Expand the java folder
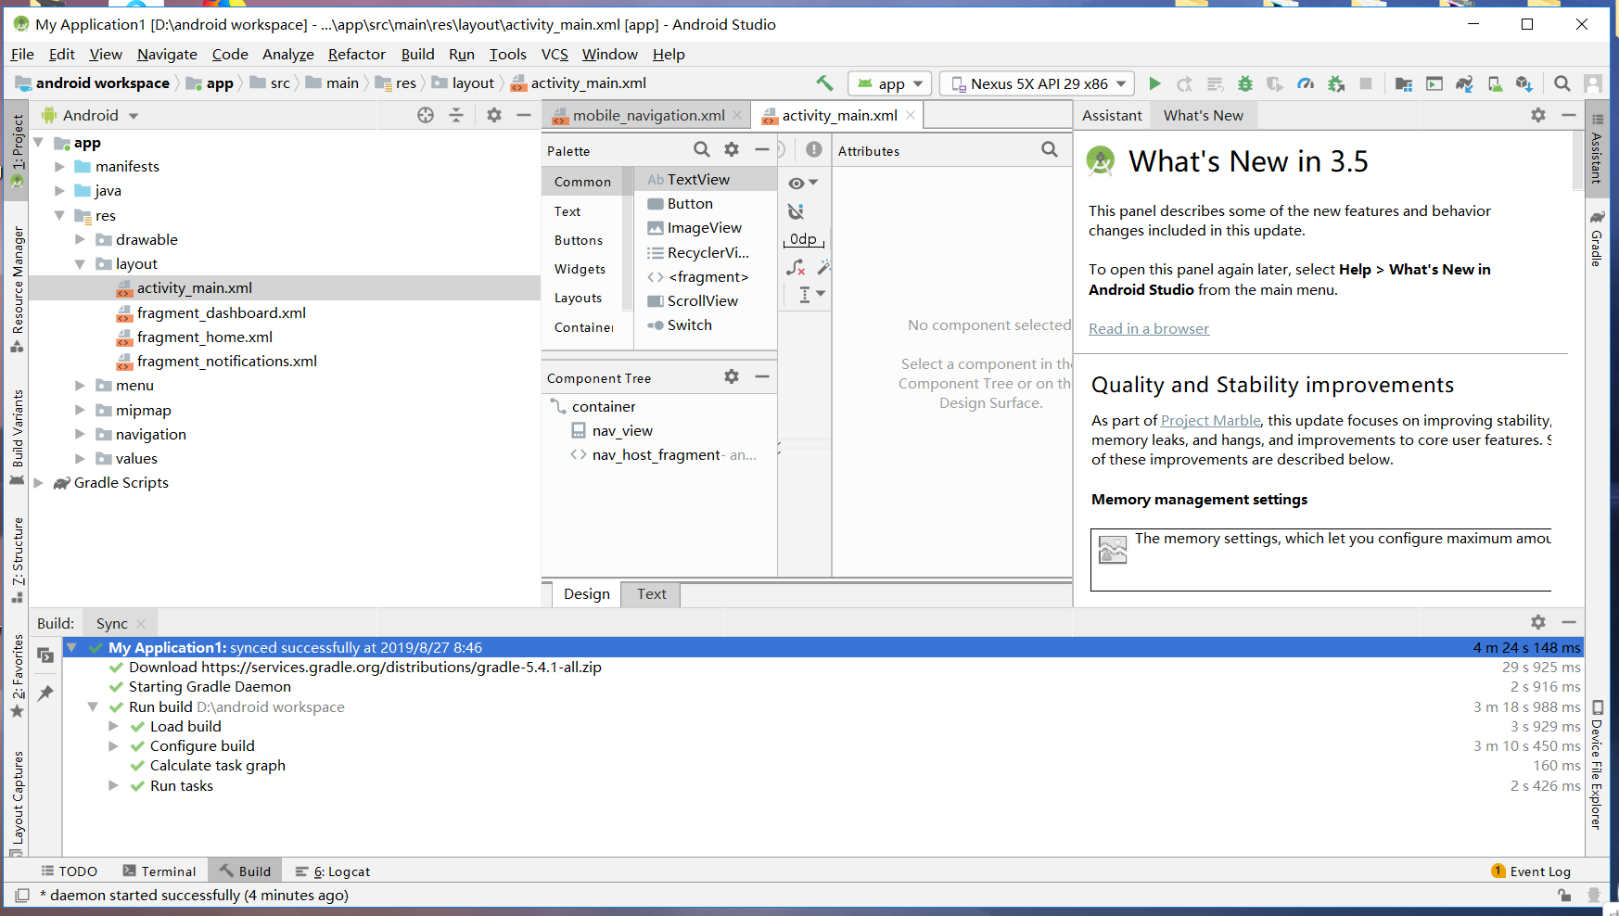 coord(59,191)
